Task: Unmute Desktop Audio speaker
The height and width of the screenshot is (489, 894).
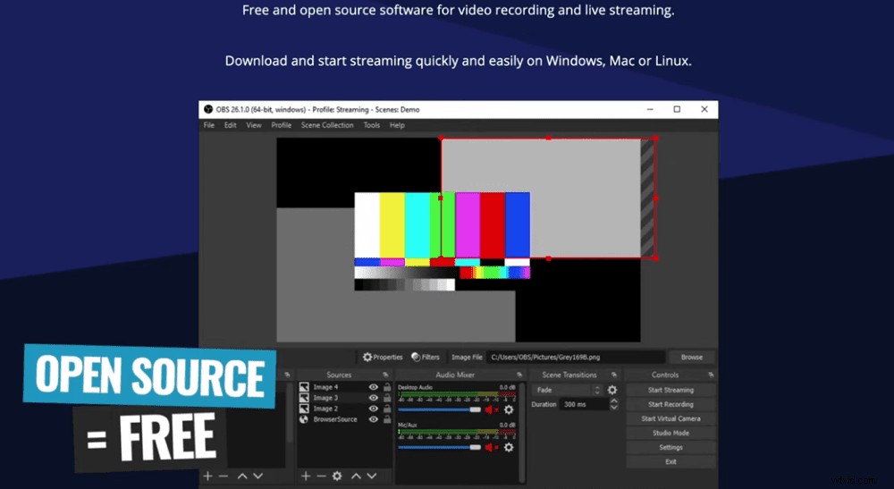Action: (x=491, y=409)
